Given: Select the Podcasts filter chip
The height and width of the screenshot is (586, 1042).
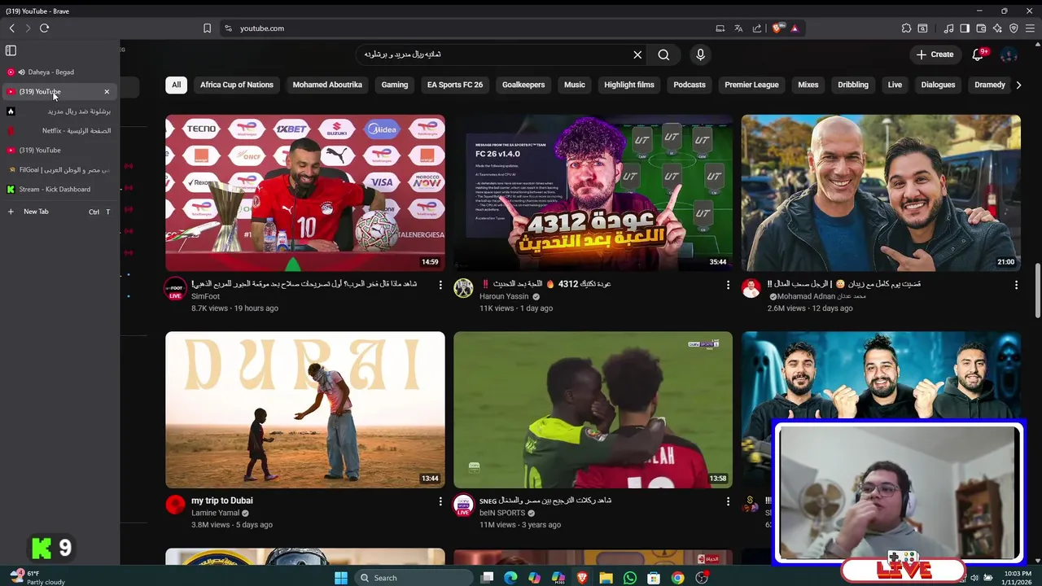Looking at the screenshot, I should pyautogui.click(x=690, y=85).
